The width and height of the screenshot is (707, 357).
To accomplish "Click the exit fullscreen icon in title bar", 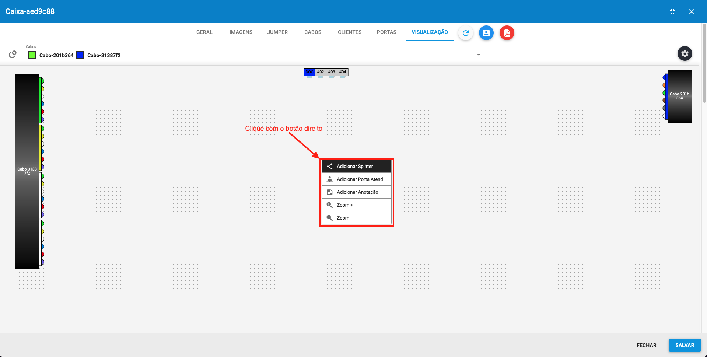I will [672, 11].
